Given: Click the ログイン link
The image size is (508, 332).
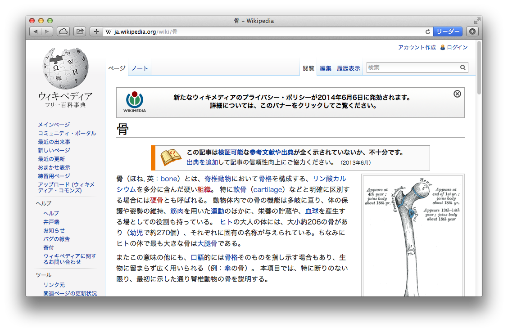Looking at the screenshot, I should [x=457, y=47].
